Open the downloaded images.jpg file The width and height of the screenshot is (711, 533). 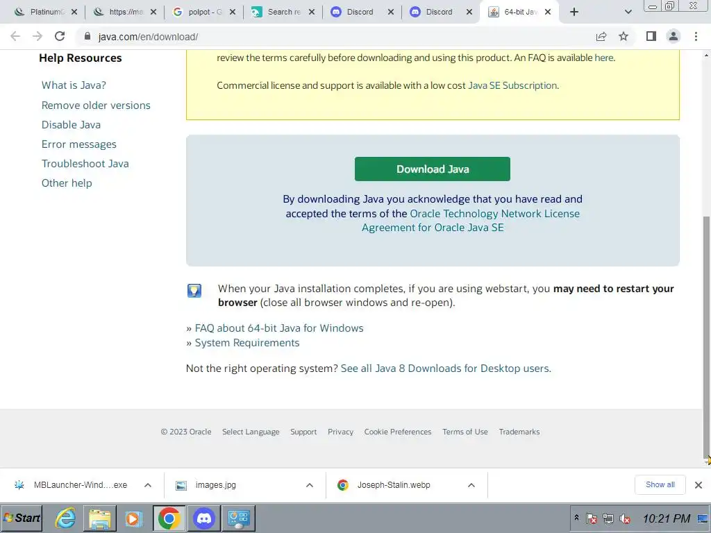coord(215,485)
